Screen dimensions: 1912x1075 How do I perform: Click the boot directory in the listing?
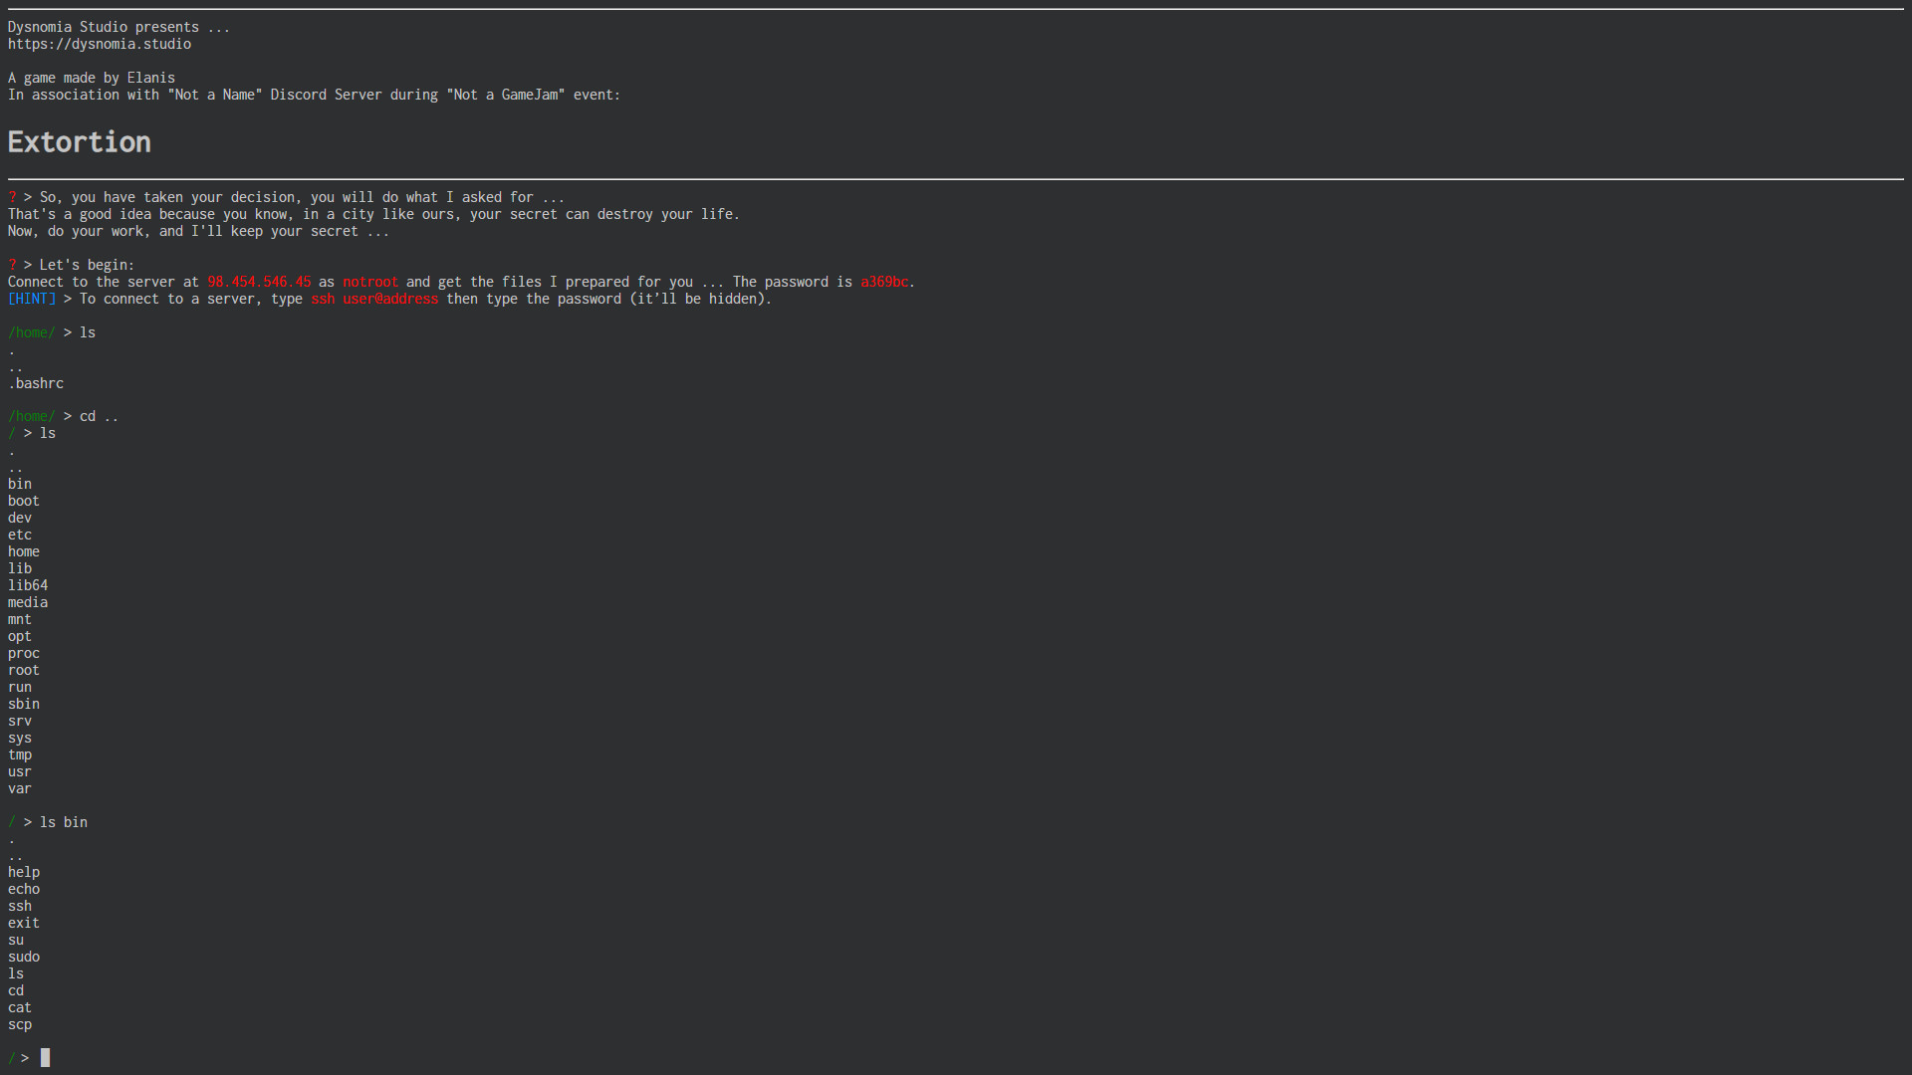(x=24, y=501)
